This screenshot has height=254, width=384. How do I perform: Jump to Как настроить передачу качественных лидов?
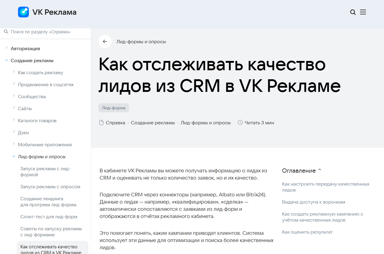325,187
